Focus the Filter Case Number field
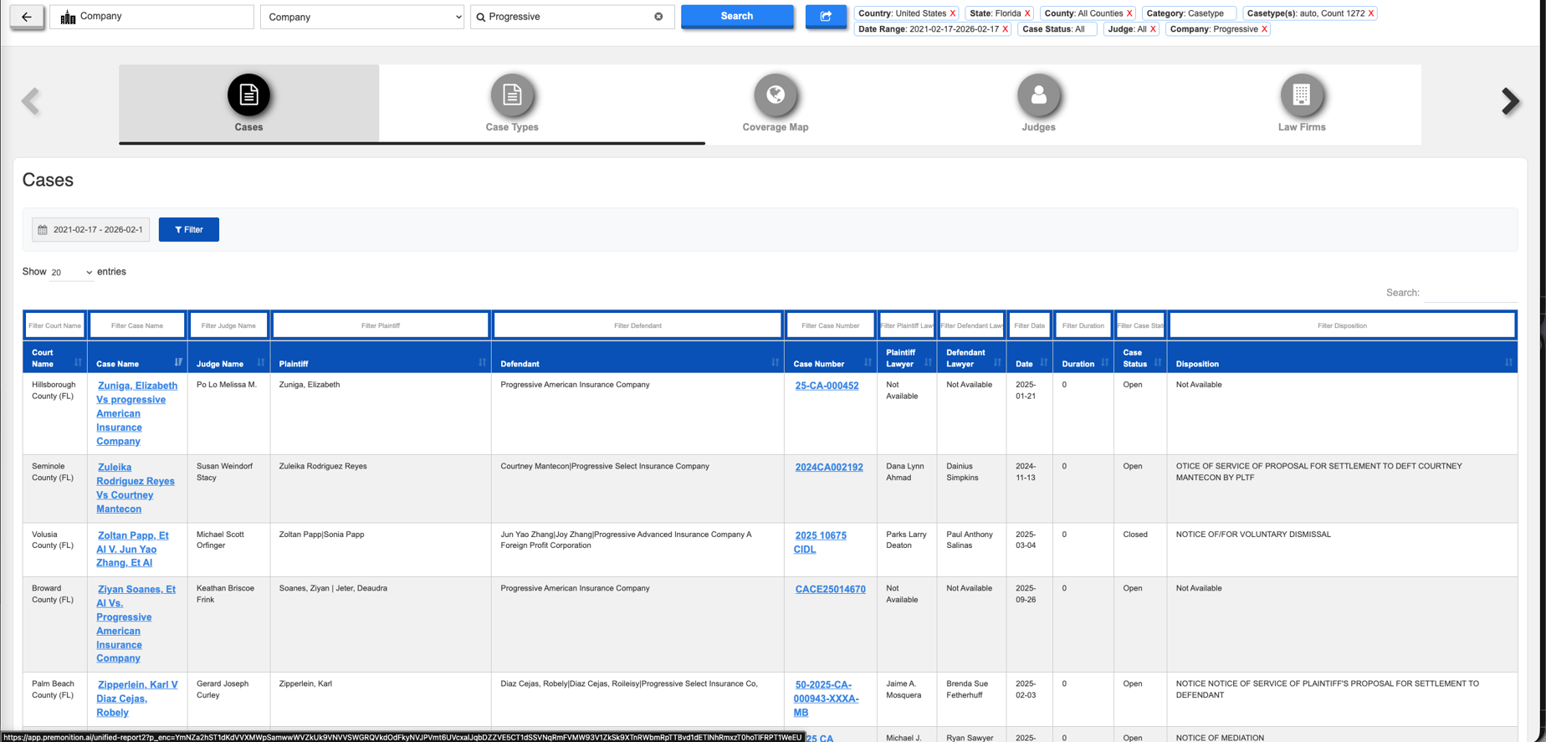1546x742 pixels. (830, 325)
